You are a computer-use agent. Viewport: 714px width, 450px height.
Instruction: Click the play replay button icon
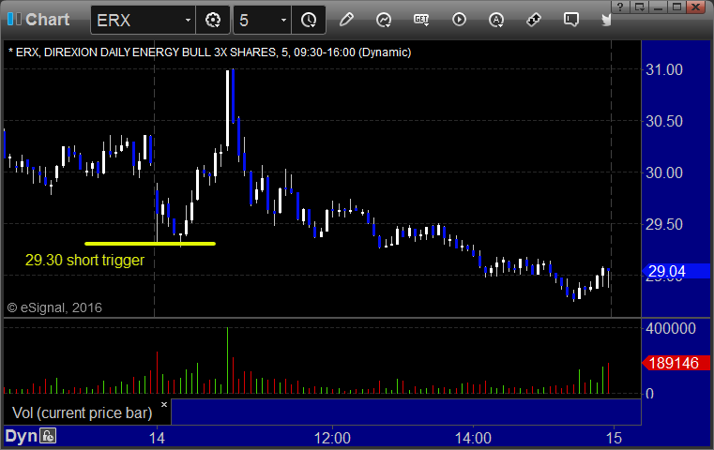[459, 20]
